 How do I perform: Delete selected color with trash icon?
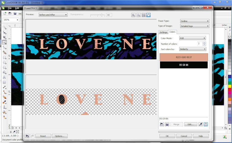point(206,124)
